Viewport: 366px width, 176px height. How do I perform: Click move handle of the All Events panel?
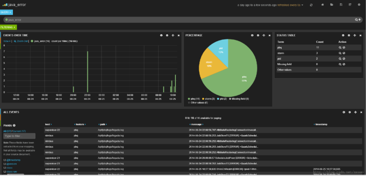click(355, 112)
